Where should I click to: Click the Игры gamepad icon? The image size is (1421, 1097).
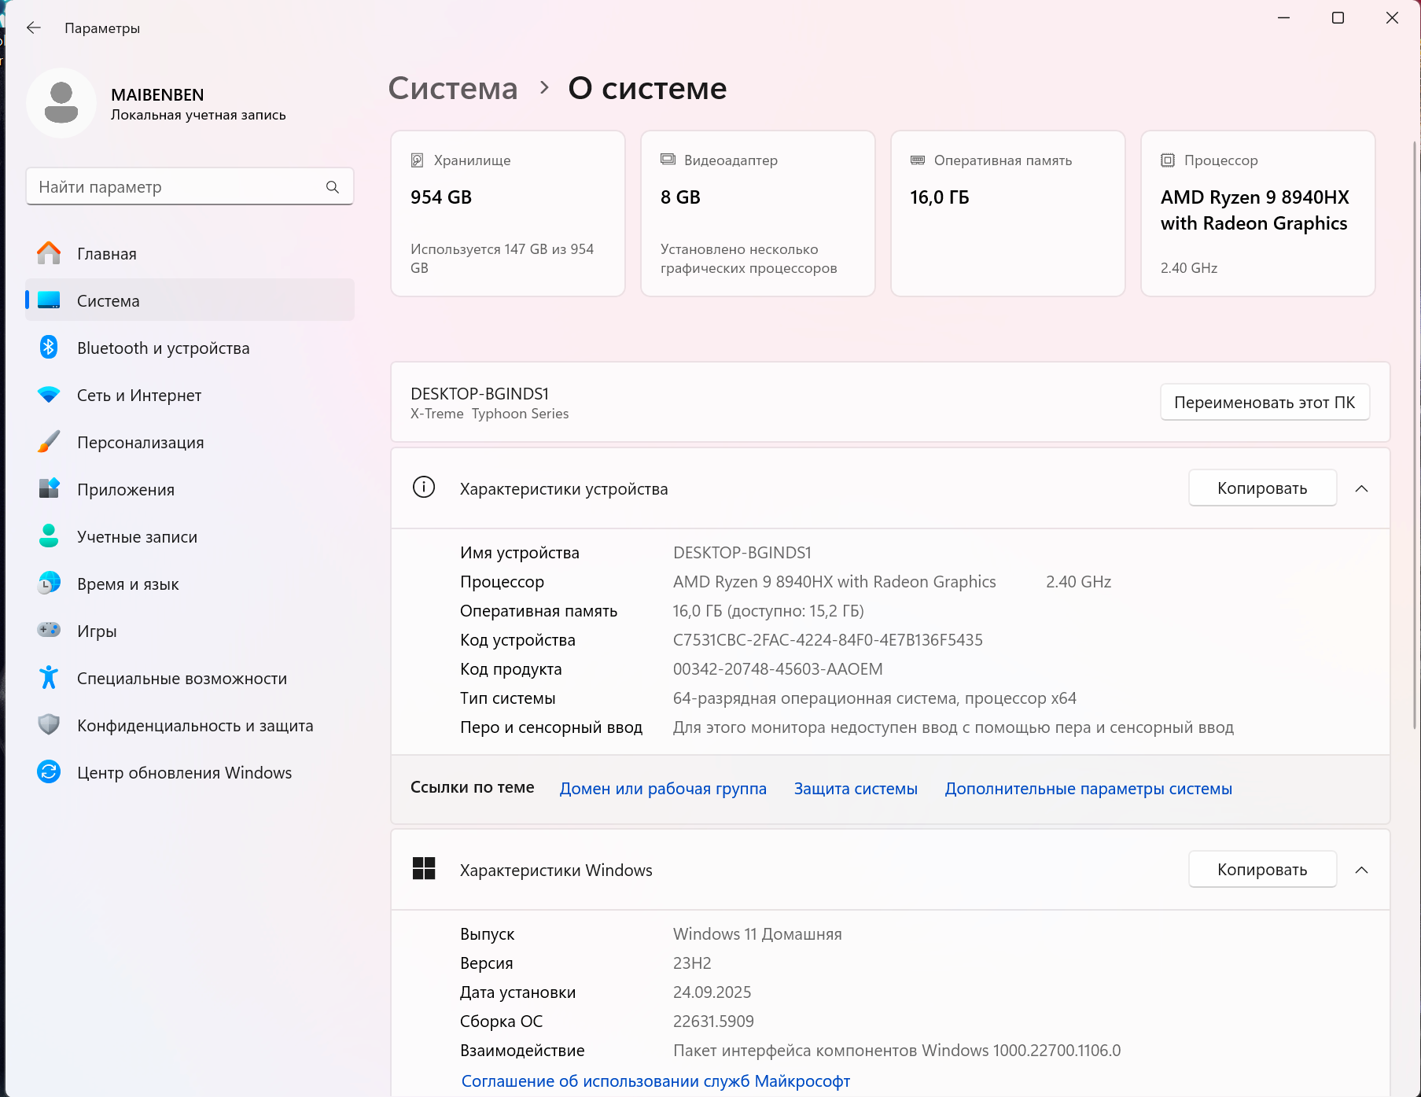click(49, 631)
